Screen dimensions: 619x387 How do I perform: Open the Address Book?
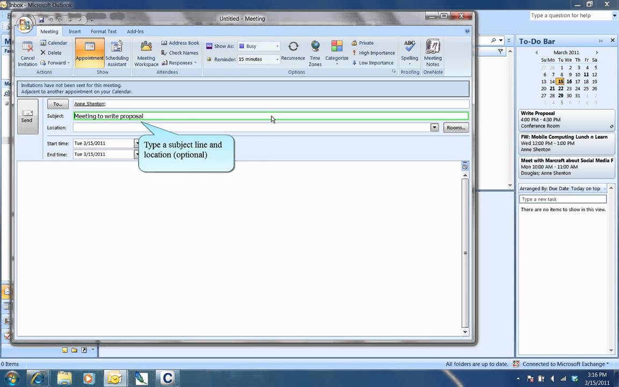tap(180, 42)
